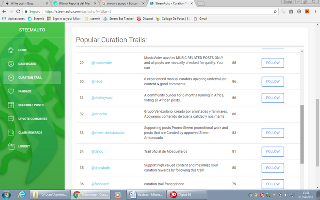The width and height of the screenshot is (320, 200).
Task: Click the trails list scrollbar thumb
Action: point(302,134)
